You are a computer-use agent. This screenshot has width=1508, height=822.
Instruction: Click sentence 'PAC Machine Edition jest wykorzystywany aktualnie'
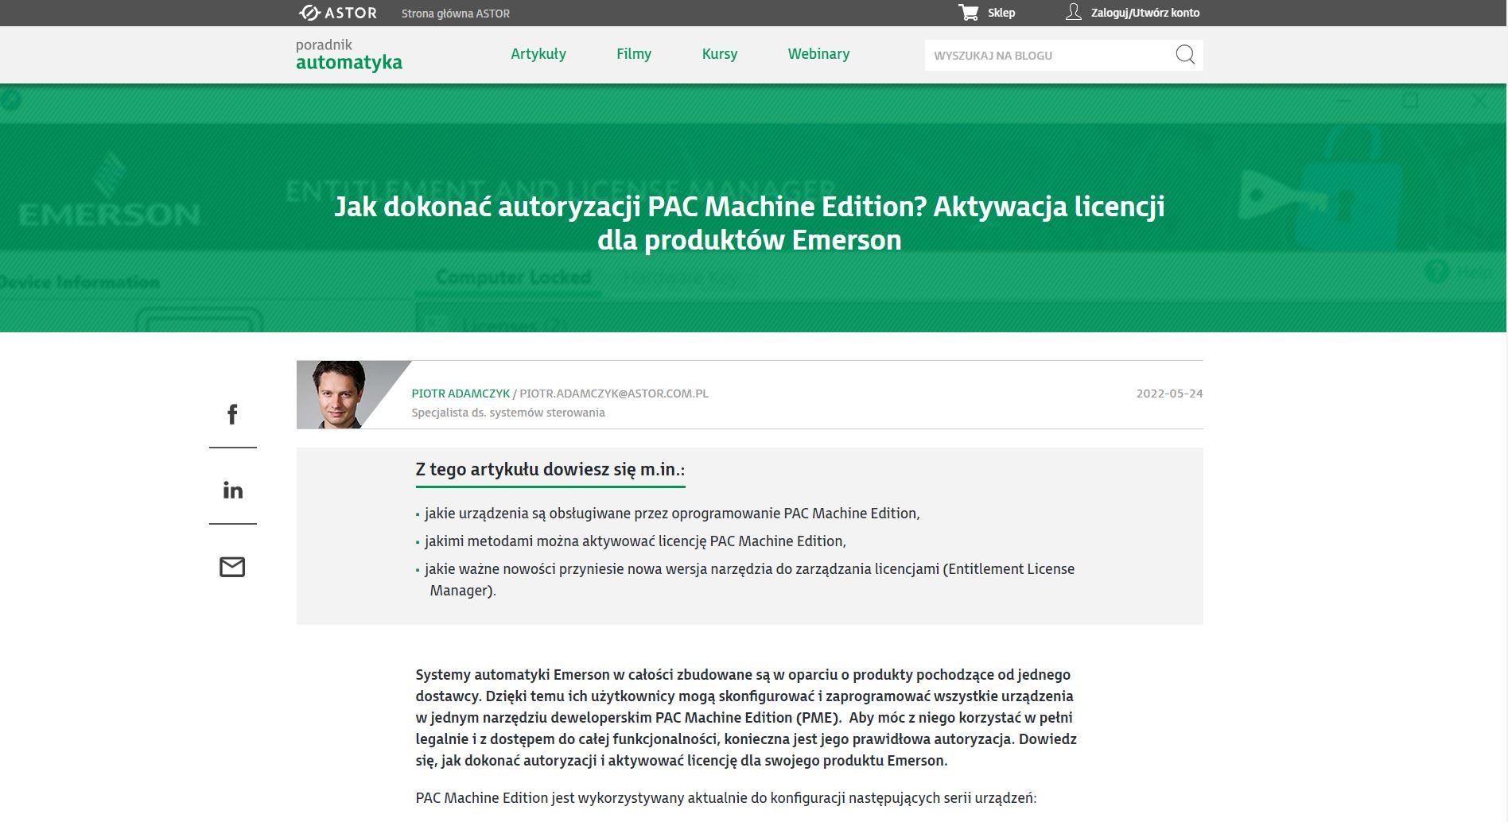[x=725, y=798]
